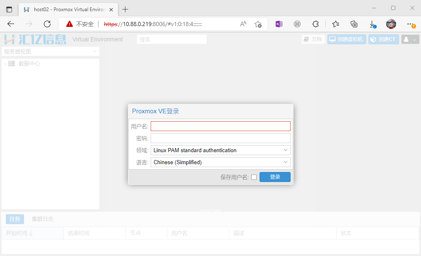The width and height of the screenshot is (421, 256).
Task: Click the 创建虚拟机 button
Action: pos(346,39)
